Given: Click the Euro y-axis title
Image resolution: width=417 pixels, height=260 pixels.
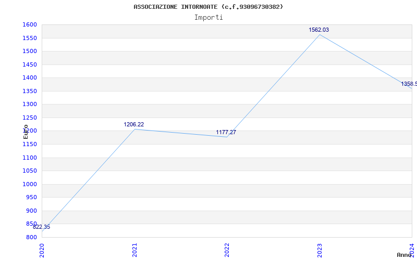Looking at the screenshot, I should 26,132.
